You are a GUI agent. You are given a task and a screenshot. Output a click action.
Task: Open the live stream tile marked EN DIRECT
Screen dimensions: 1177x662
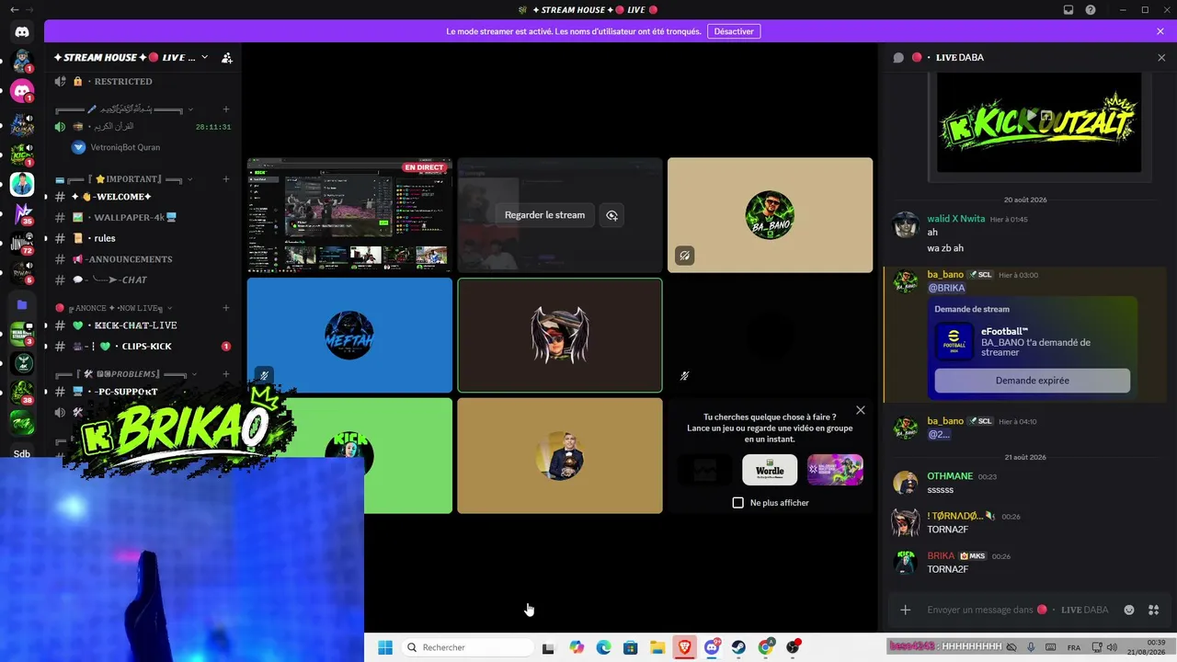(x=349, y=215)
